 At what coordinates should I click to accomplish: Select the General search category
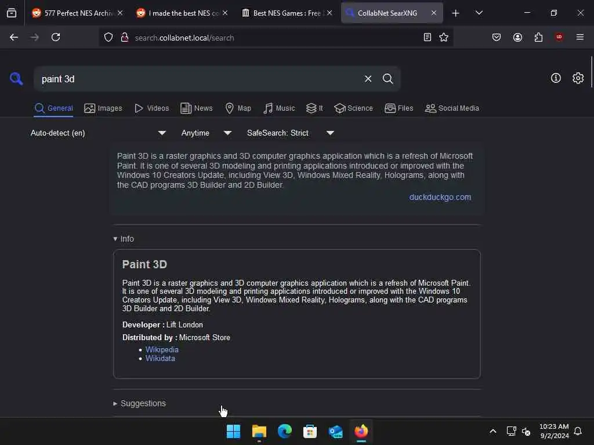(x=53, y=108)
